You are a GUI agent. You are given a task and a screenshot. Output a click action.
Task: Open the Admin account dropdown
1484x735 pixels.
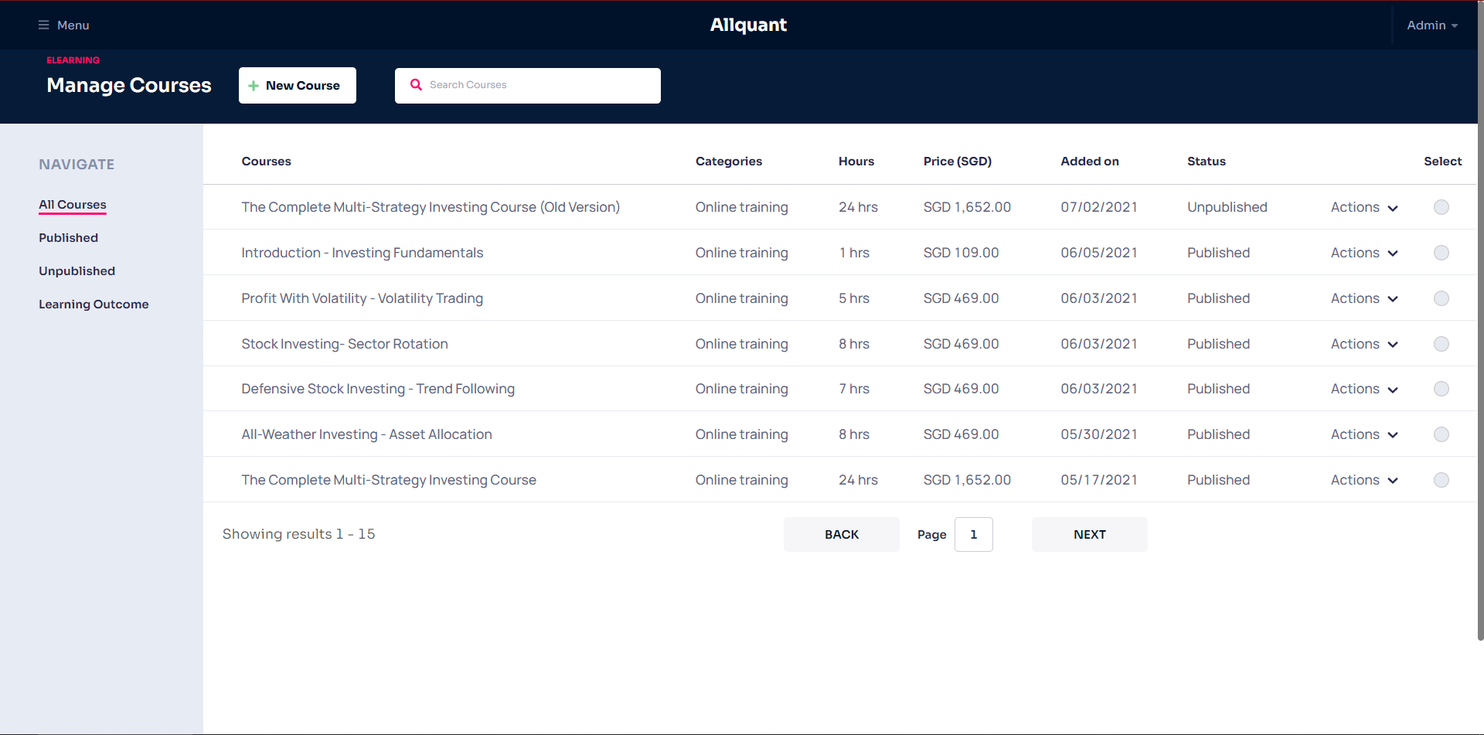click(x=1432, y=25)
